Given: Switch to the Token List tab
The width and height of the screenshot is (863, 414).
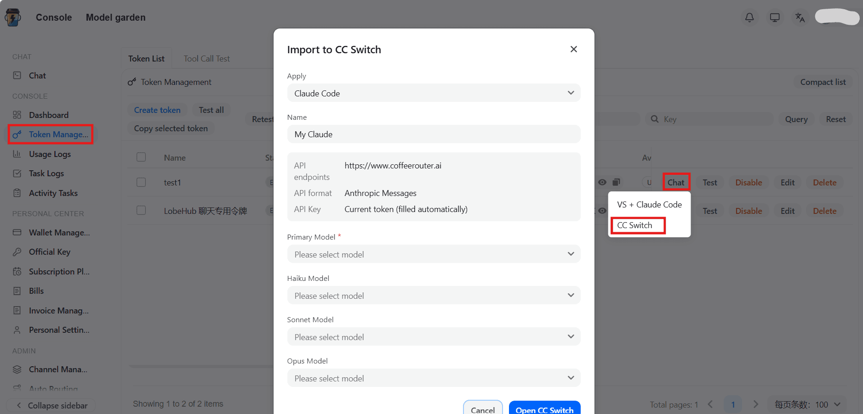Looking at the screenshot, I should click(146, 58).
